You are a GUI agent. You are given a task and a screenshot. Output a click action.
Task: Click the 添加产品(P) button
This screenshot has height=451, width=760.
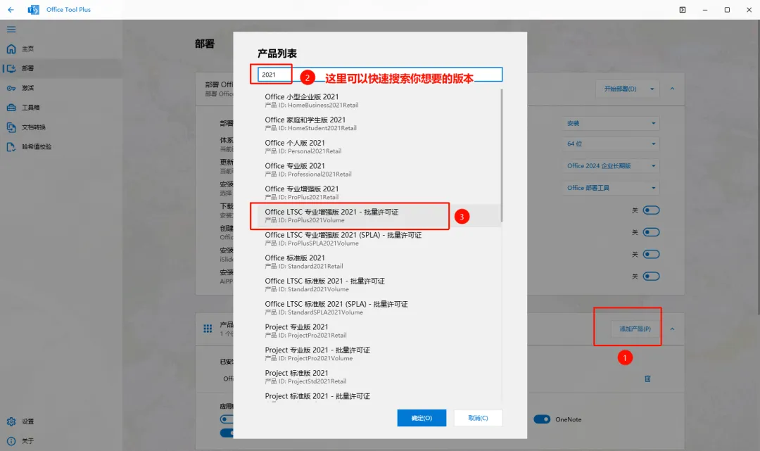635,329
